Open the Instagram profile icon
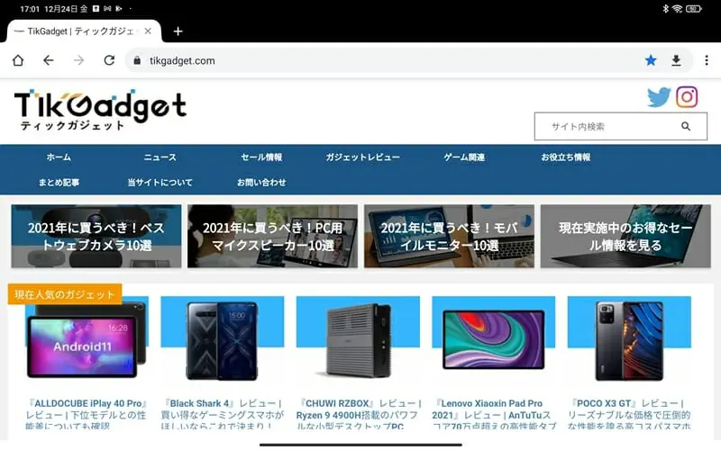This screenshot has height=450, width=721. 688,97
